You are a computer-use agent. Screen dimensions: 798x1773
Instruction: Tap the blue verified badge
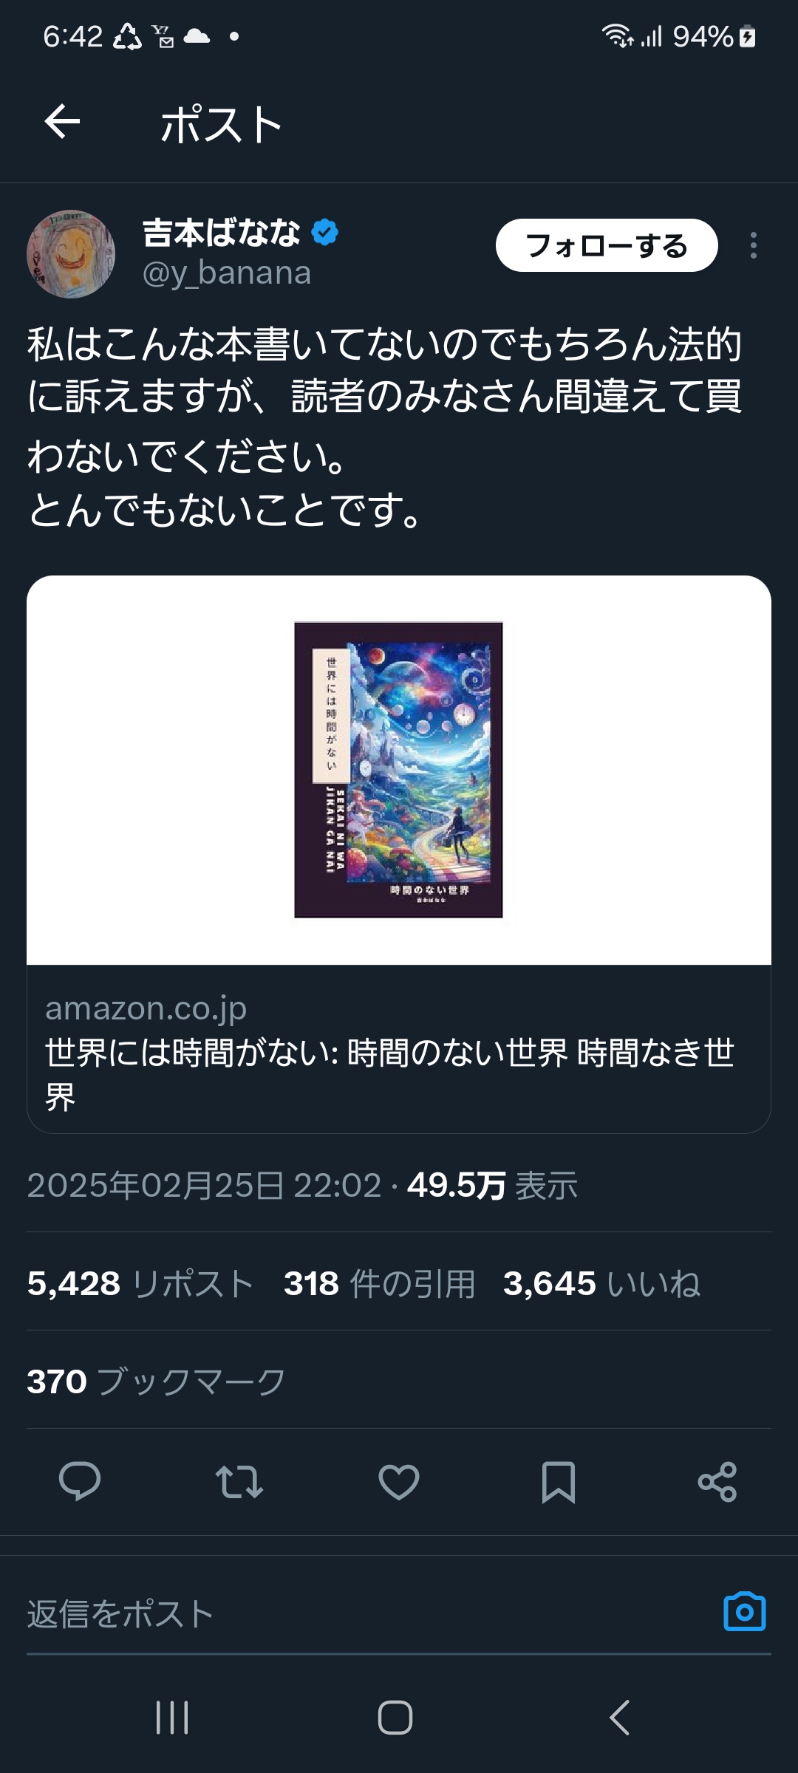325,232
